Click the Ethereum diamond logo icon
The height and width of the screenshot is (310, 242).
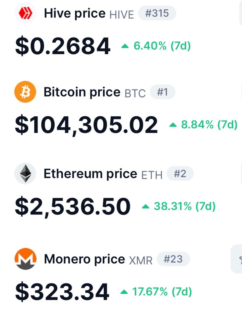pos(25,173)
